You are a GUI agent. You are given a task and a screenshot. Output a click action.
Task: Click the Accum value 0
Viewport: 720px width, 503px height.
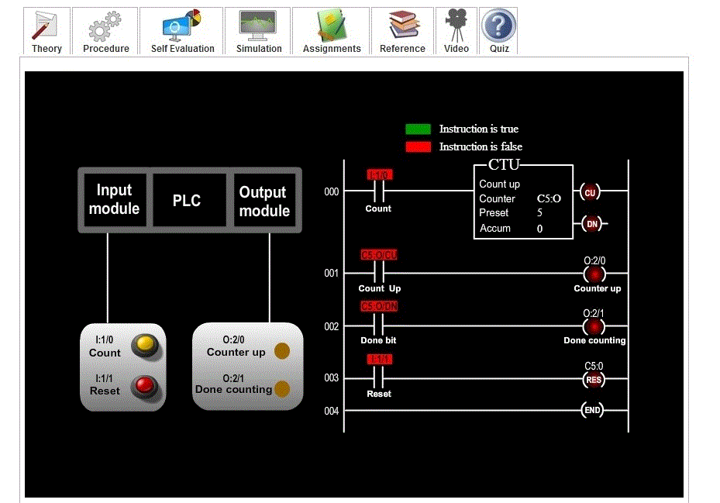coord(539,229)
